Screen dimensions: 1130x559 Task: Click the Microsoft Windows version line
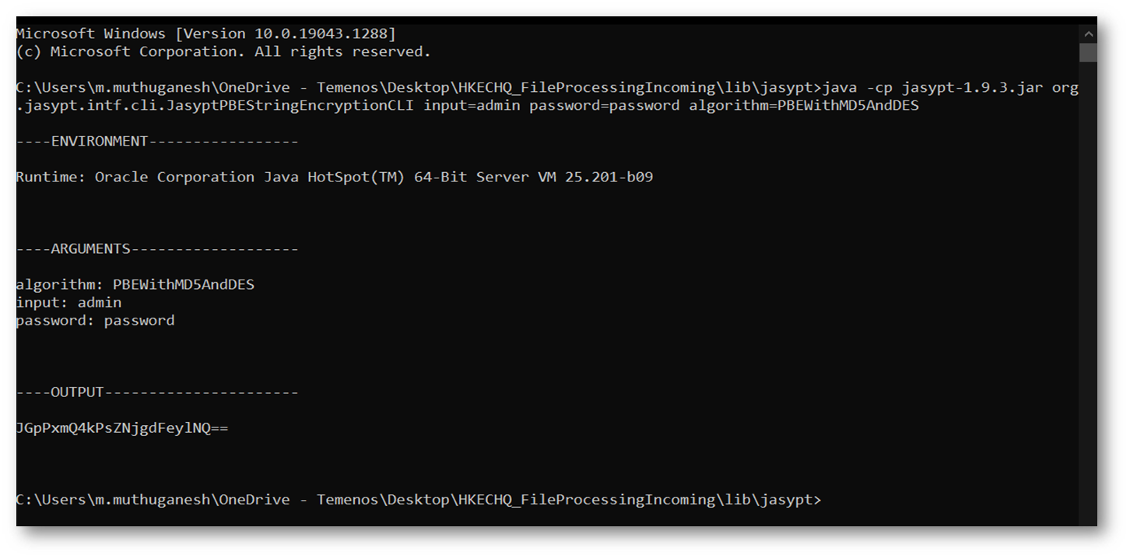click(x=205, y=34)
